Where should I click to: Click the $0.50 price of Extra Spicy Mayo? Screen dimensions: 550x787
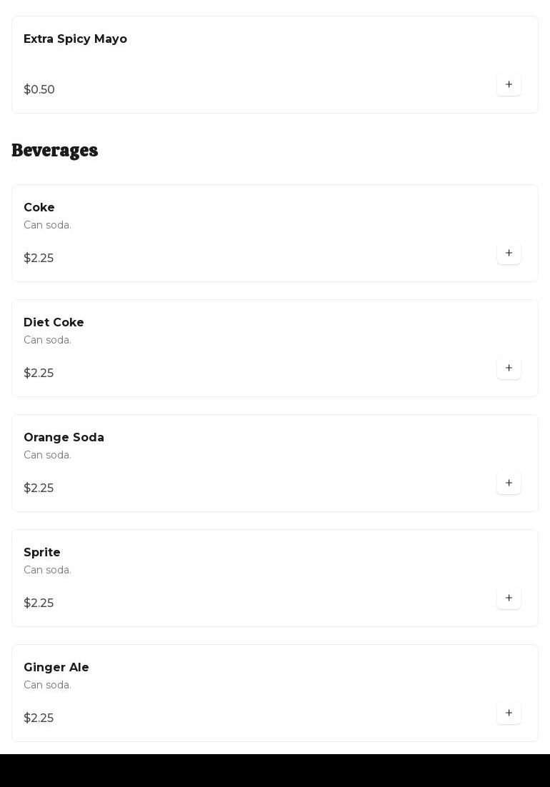pos(39,90)
